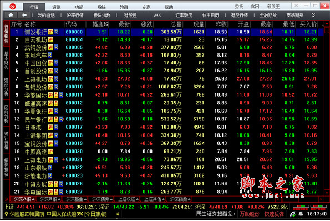Screen dimensions: 330x221
Task: Click the fullscreen toggle icon in title bar
Action: (296, 6)
